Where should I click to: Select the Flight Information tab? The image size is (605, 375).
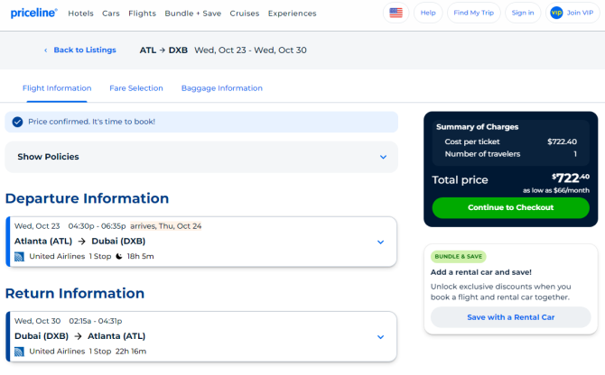coord(57,88)
